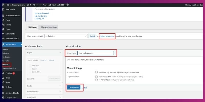Click the Settings icon in sidebar

[3, 87]
